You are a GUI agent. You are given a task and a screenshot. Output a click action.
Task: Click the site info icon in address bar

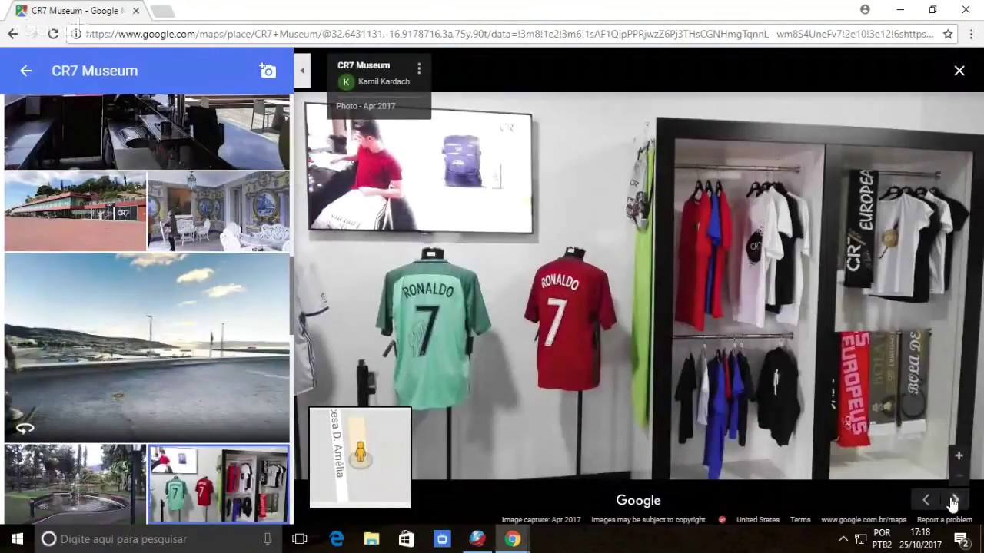(x=76, y=34)
